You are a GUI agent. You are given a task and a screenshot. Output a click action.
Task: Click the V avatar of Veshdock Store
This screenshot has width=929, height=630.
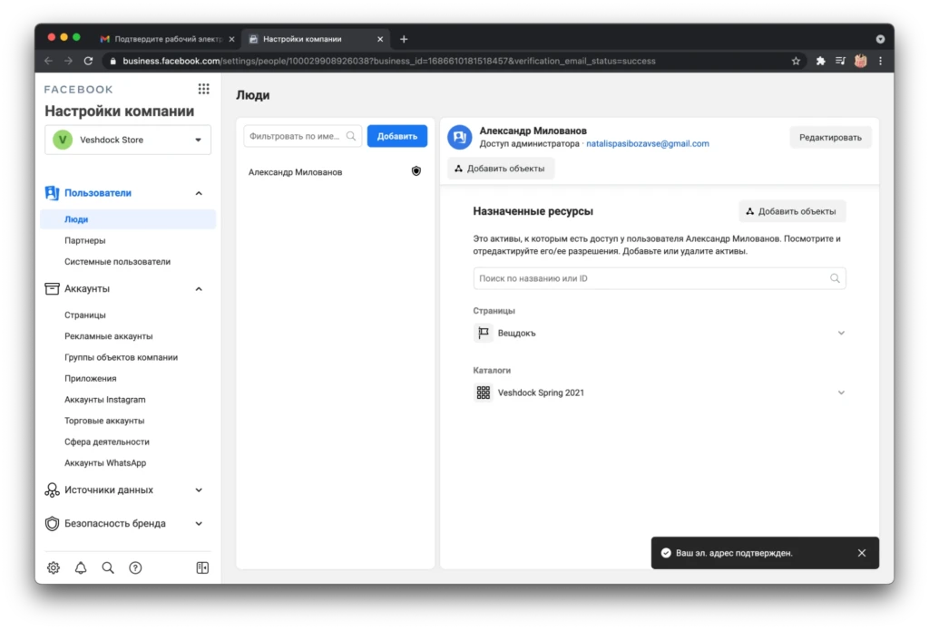pos(63,140)
